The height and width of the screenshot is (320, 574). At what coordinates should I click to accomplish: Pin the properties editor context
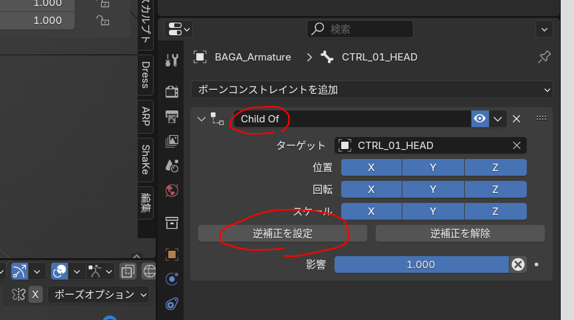544,57
